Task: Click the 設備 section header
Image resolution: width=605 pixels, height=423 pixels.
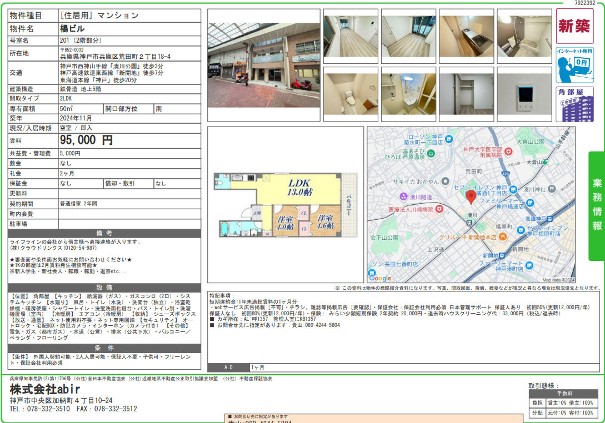Action: pos(104,288)
